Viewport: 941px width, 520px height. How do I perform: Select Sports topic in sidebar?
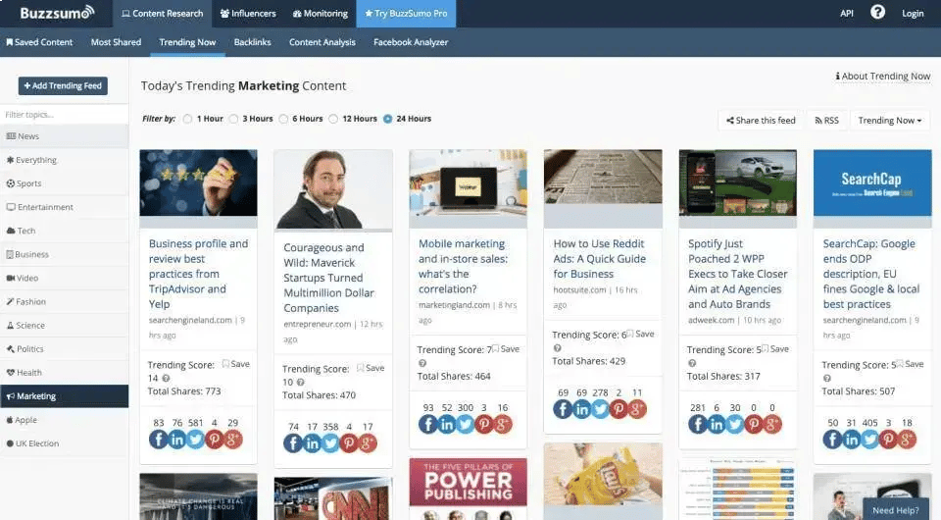pyautogui.click(x=65, y=183)
